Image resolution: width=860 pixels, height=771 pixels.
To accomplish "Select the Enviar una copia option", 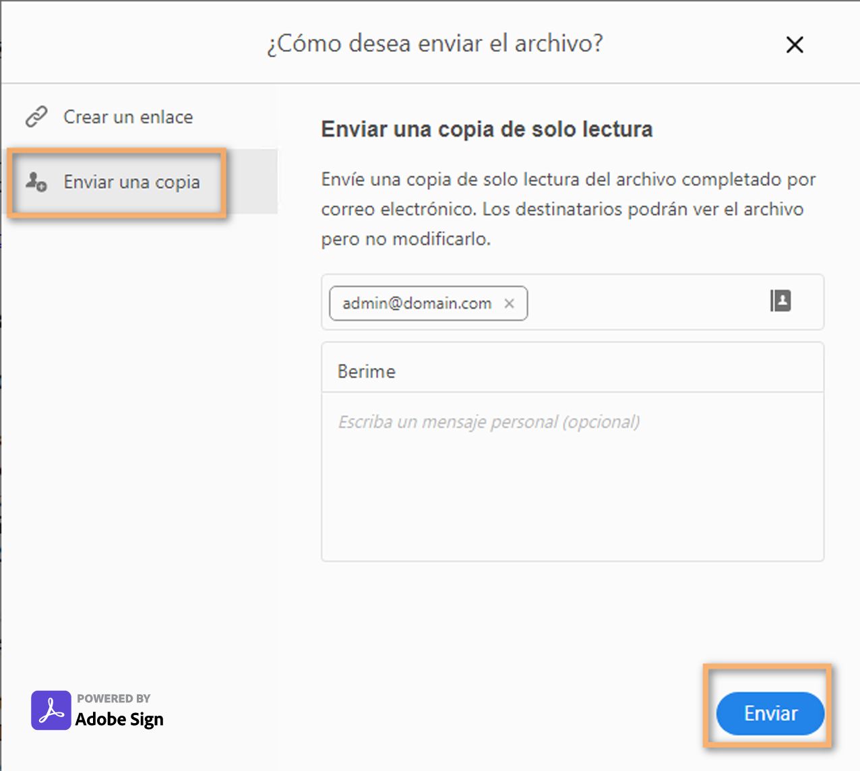I will [132, 182].
